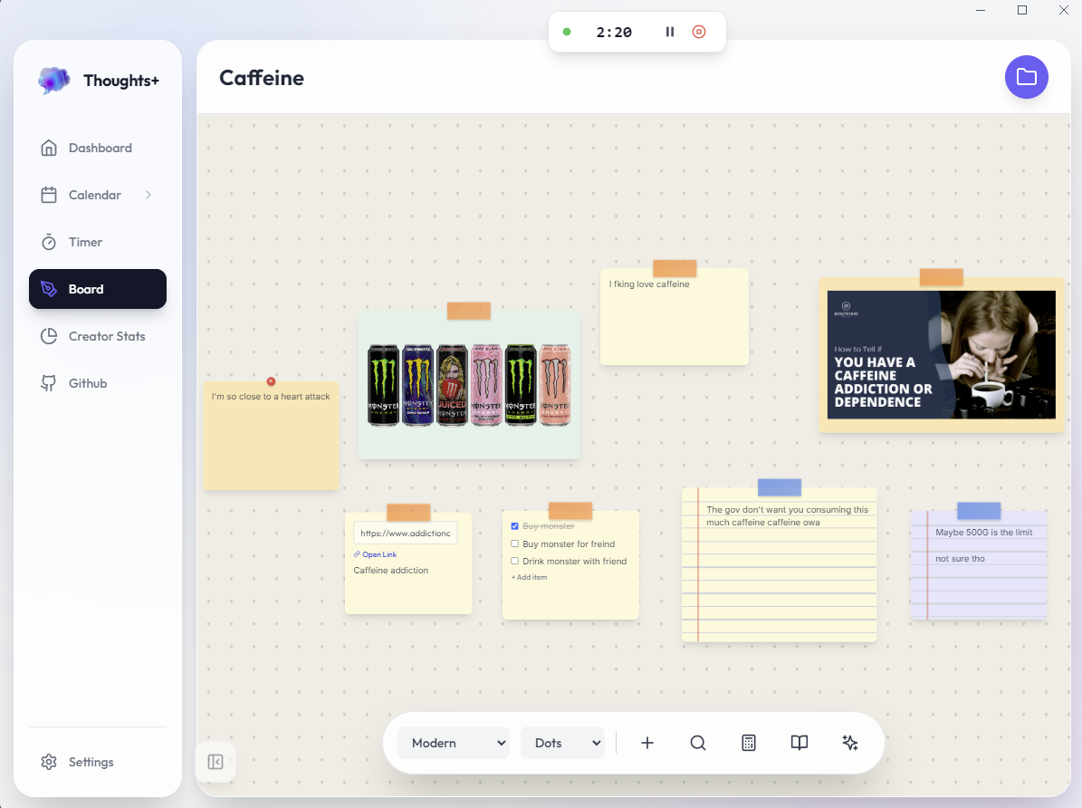Click the sparkles AI icon
1082x808 pixels.
pos(850,743)
